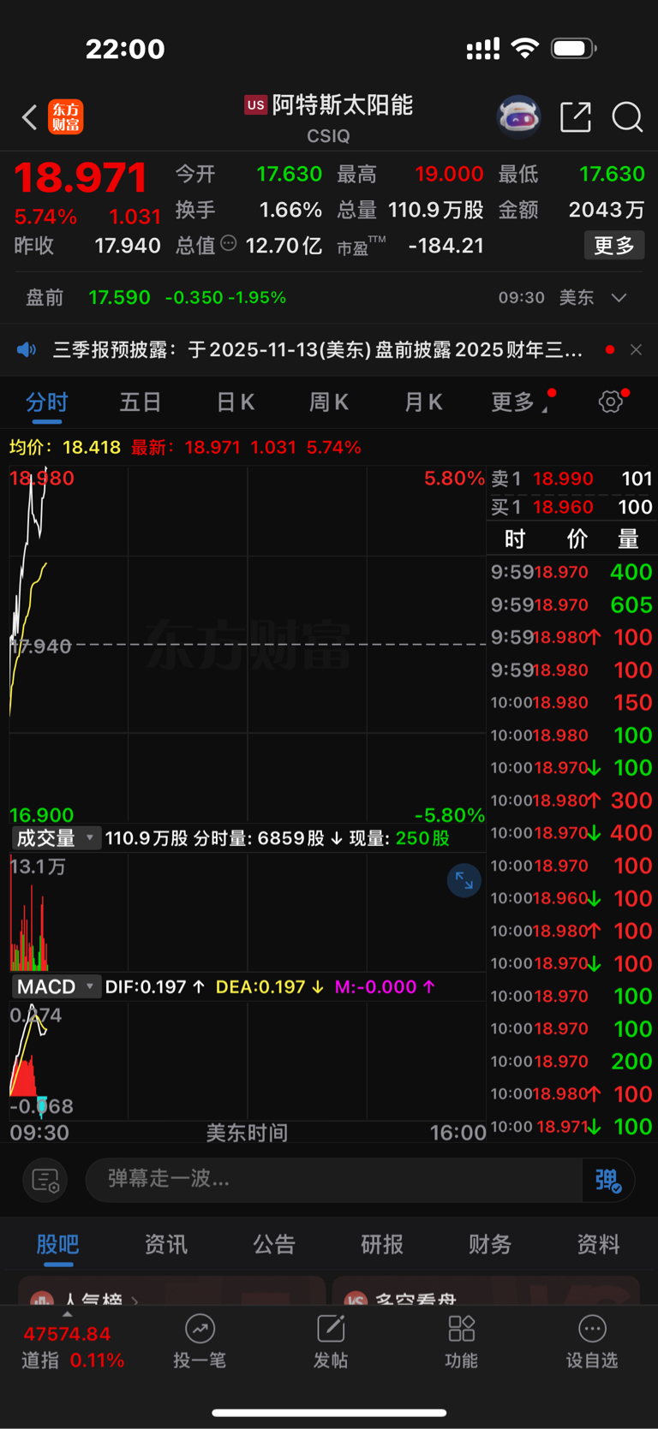Image resolution: width=658 pixels, height=1429 pixels.
Task: Expand pre-market 盘前 row chevron
Action: coord(619,298)
